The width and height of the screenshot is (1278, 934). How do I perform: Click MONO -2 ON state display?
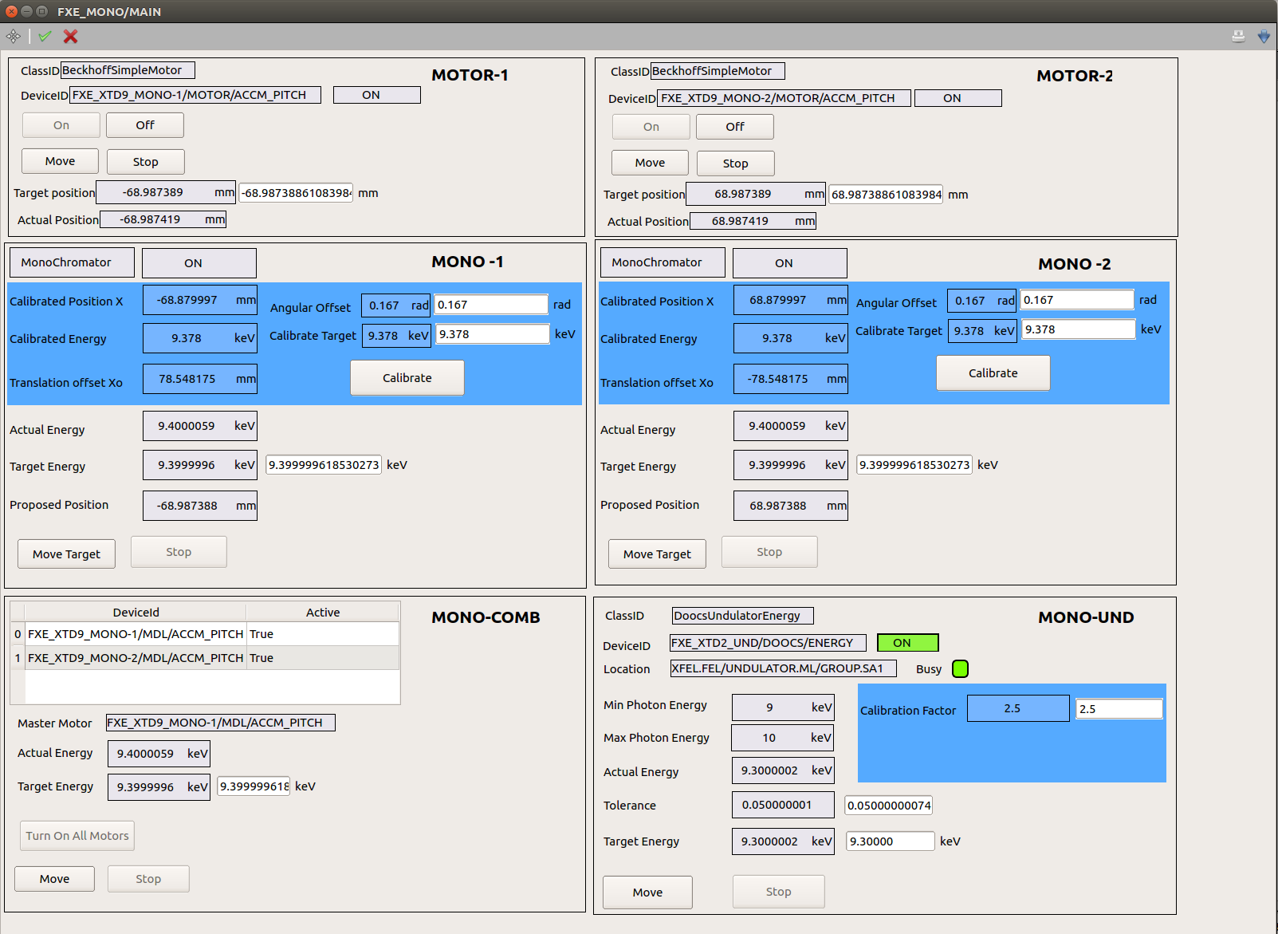pos(790,263)
